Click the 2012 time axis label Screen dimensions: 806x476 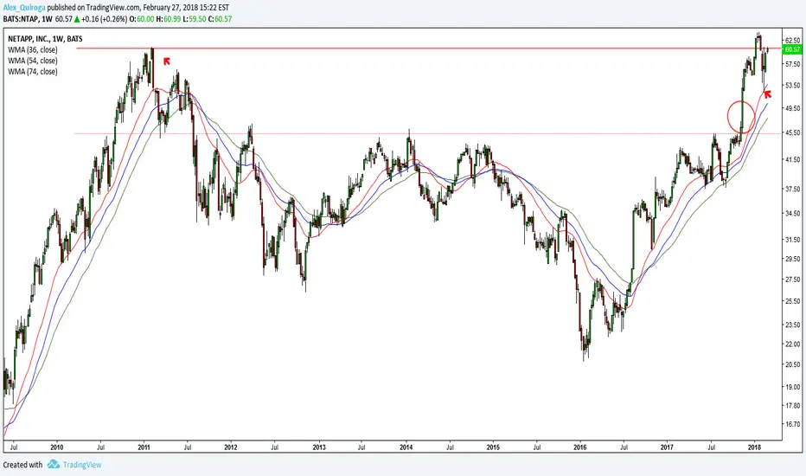tap(231, 447)
